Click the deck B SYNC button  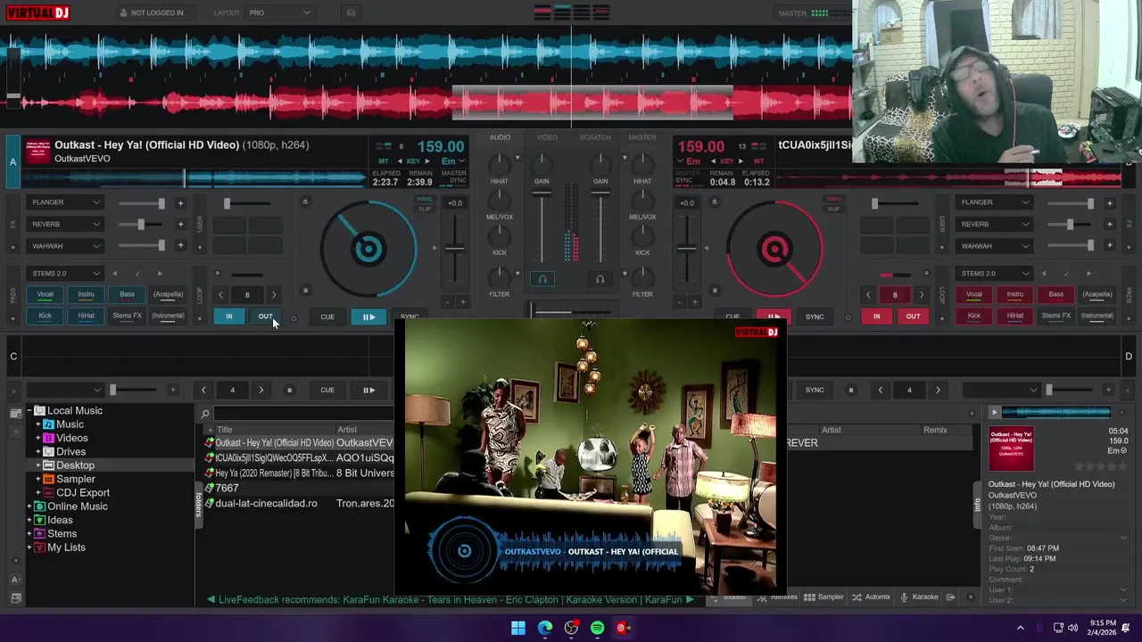(815, 317)
